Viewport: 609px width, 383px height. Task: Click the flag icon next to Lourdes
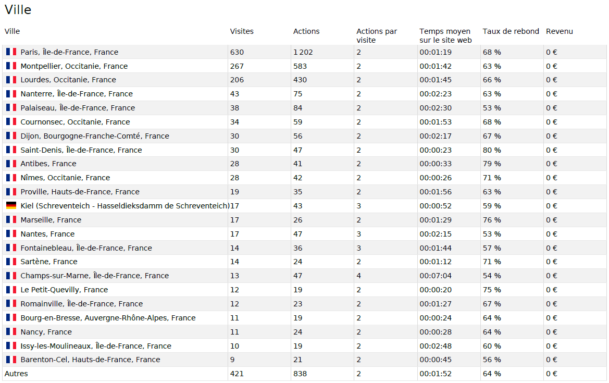coord(11,80)
